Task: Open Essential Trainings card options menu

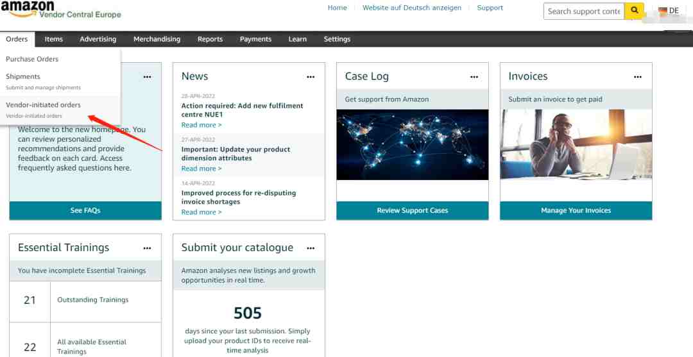Action: [147, 248]
